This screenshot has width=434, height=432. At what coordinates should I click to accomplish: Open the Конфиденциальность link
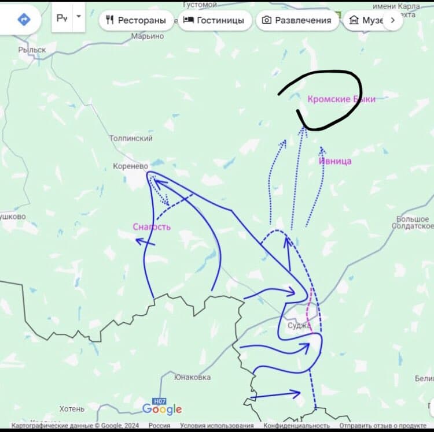coord(289,426)
